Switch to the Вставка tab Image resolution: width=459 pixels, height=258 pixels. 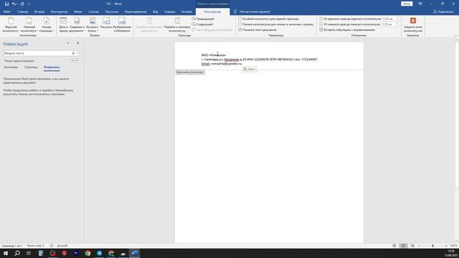39,11
